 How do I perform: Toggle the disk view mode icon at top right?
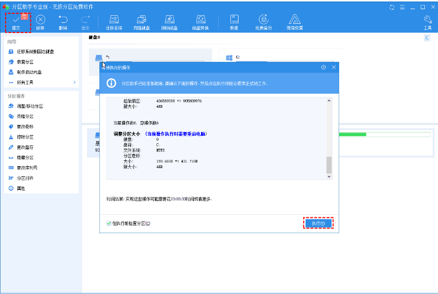point(426,39)
